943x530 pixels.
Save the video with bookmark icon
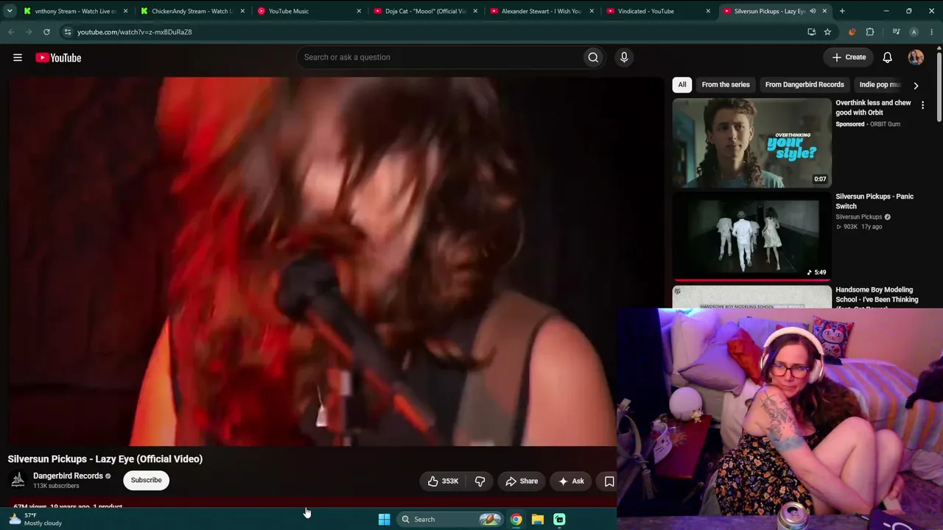click(x=609, y=481)
